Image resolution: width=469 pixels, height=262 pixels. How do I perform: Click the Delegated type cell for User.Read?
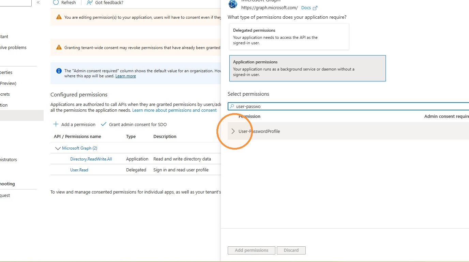click(x=136, y=170)
